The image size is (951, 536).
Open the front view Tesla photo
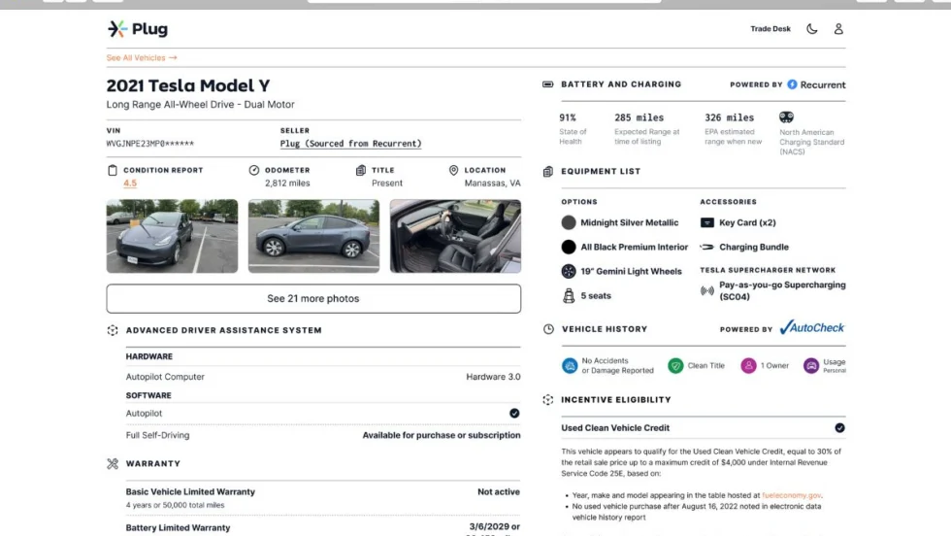pyautogui.click(x=173, y=236)
